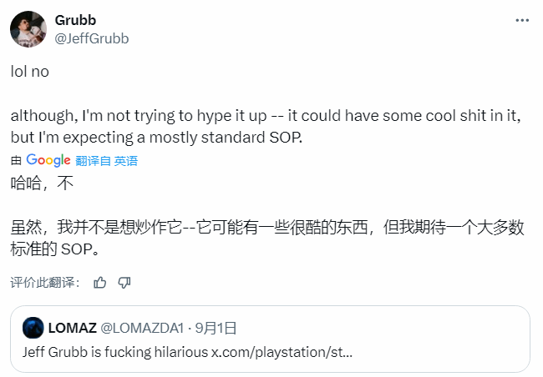Click the translated "哈哈，不" line

coord(42,183)
